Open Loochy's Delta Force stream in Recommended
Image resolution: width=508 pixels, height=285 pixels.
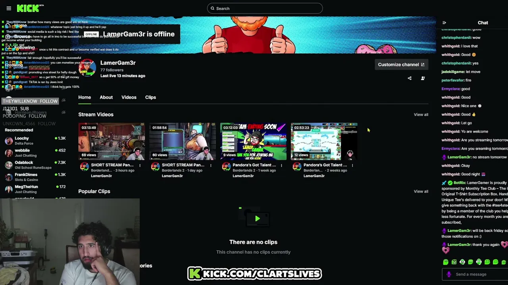click(x=35, y=141)
